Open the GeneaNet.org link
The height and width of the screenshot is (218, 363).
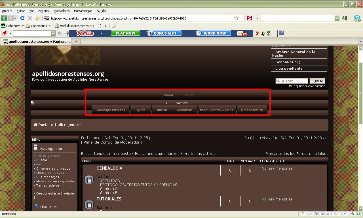pyautogui.click(x=288, y=62)
